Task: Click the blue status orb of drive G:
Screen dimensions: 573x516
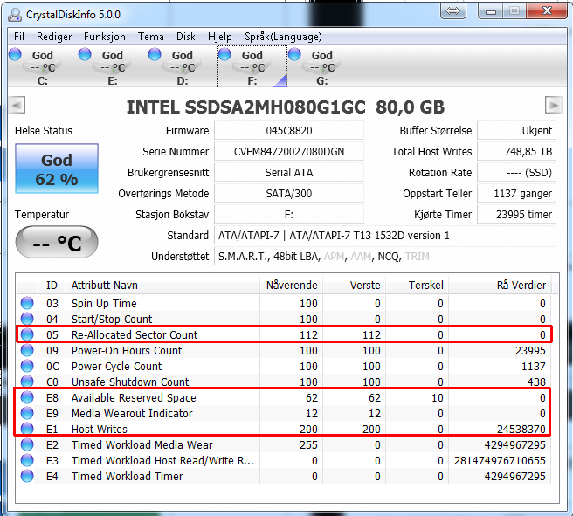Action: pyautogui.click(x=294, y=54)
